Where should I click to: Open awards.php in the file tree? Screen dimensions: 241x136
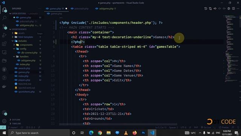[24, 68]
